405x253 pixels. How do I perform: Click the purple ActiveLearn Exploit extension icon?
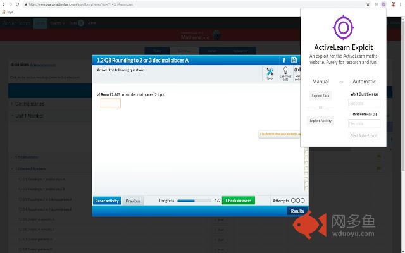(x=383, y=4)
